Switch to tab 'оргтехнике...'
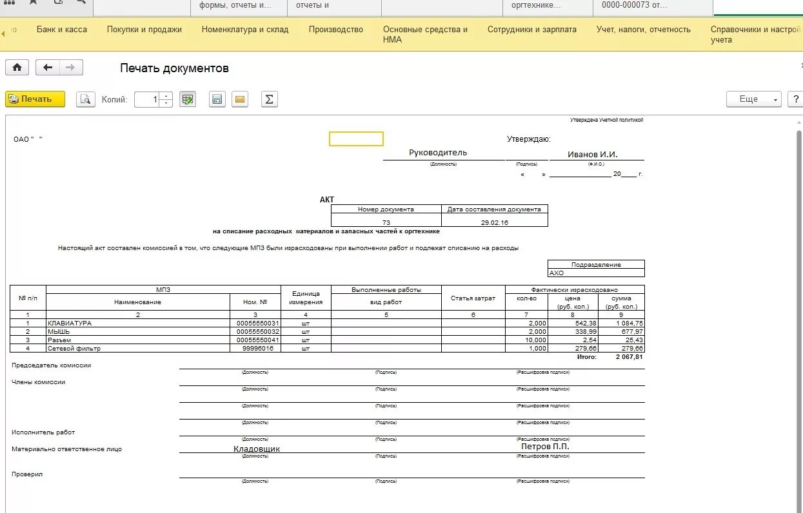Viewport: 803px width, 513px height. coord(548,8)
